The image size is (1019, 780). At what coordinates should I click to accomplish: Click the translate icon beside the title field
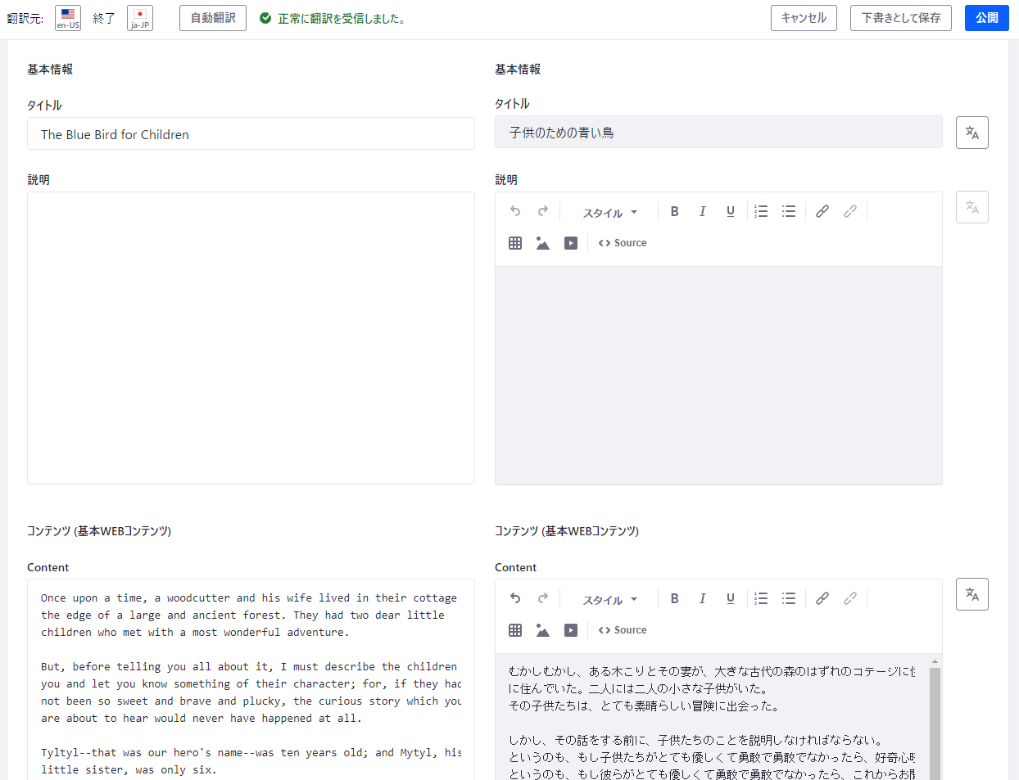[x=971, y=133]
